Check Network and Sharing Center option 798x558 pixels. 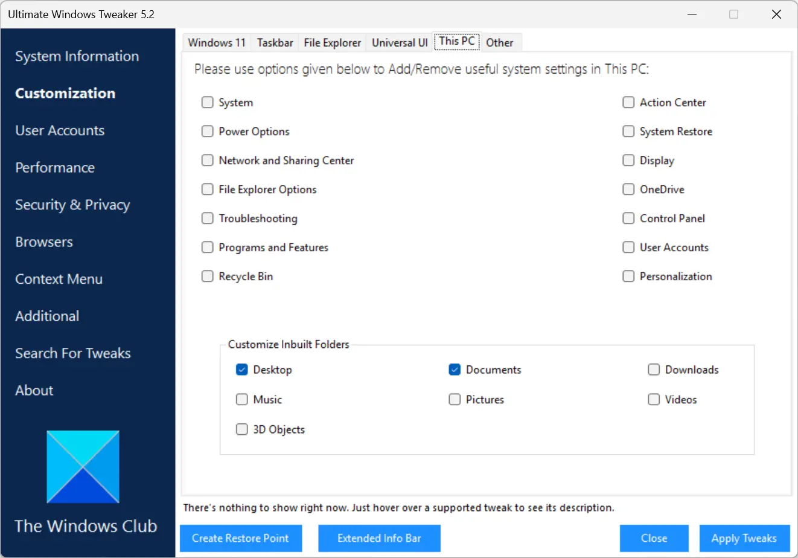click(208, 161)
